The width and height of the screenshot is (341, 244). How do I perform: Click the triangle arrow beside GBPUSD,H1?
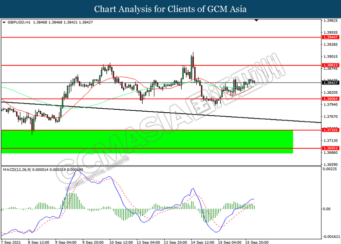tap(4, 23)
